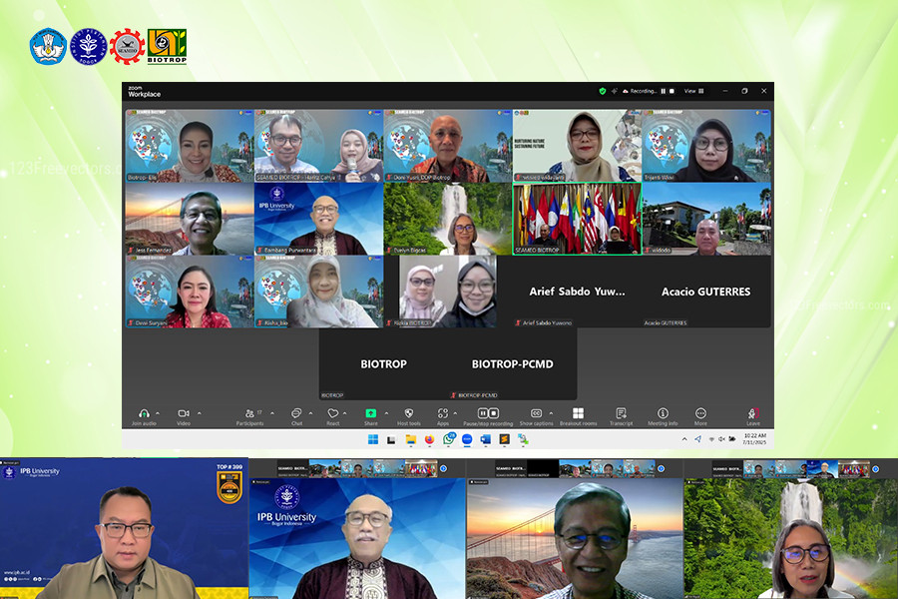The height and width of the screenshot is (599, 898).
Task: Open the View layout menu
Action: coord(693,91)
